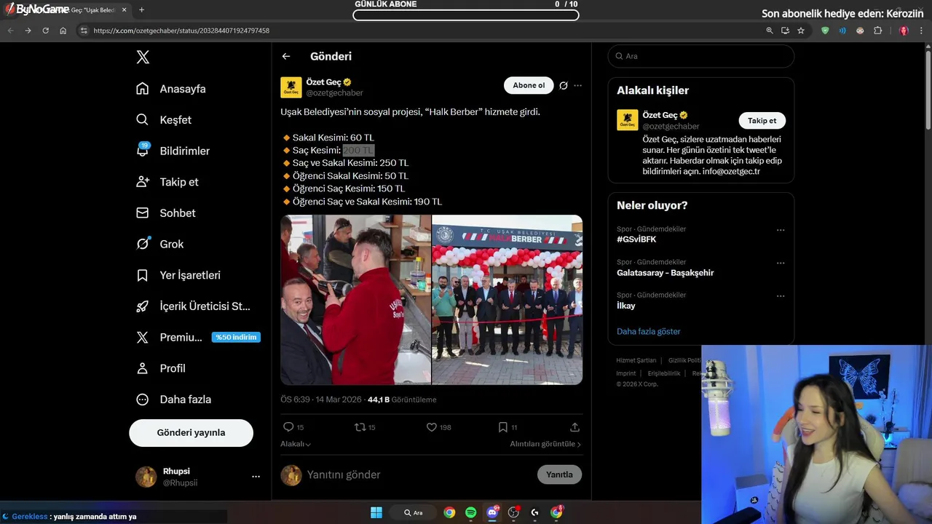This screenshot has width=932, height=524.
Task: Click the browser home button
Action: coord(63,31)
